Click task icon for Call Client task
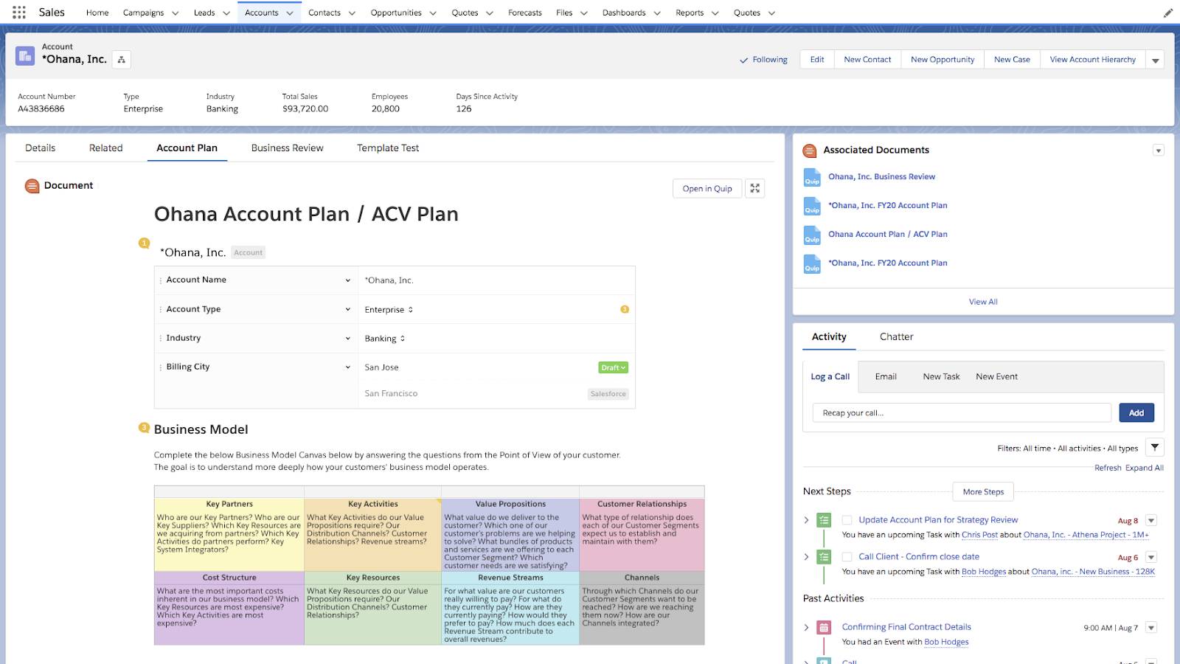 click(x=825, y=557)
